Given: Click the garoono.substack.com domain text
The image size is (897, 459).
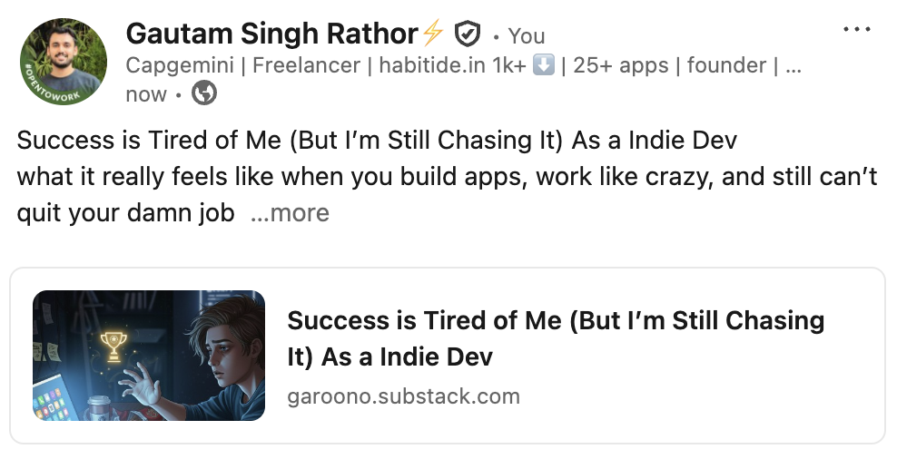Looking at the screenshot, I should 403,396.
